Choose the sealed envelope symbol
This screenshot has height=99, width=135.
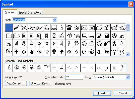84,28
